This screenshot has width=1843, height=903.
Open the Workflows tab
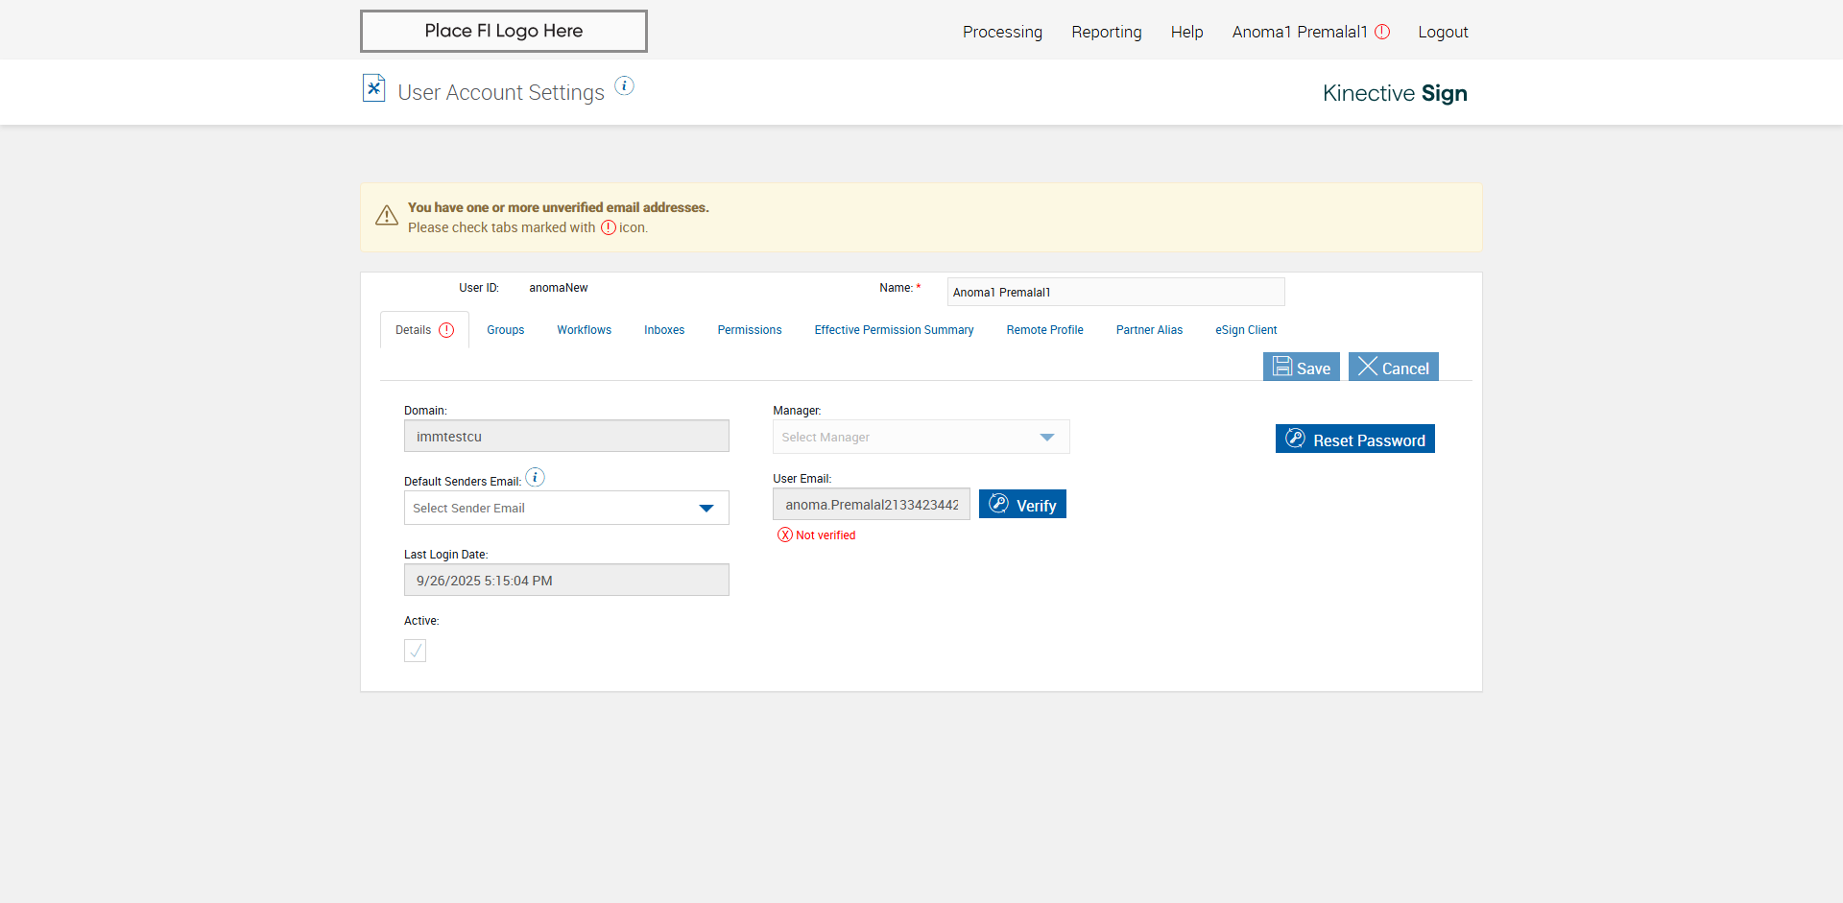click(x=584, y=330)
